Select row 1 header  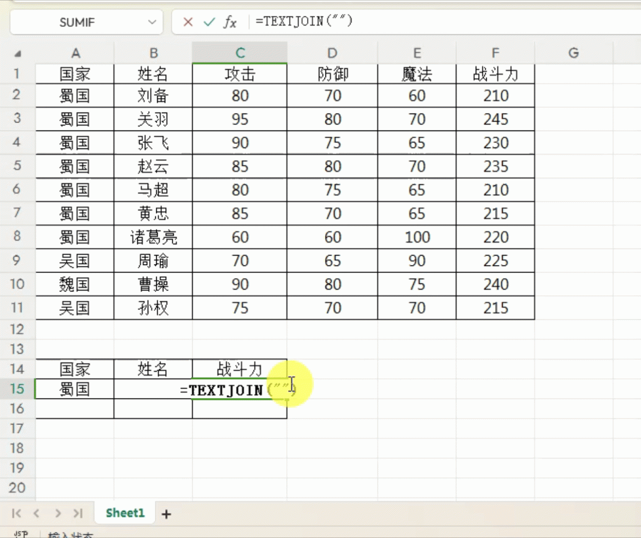[18, 73]
